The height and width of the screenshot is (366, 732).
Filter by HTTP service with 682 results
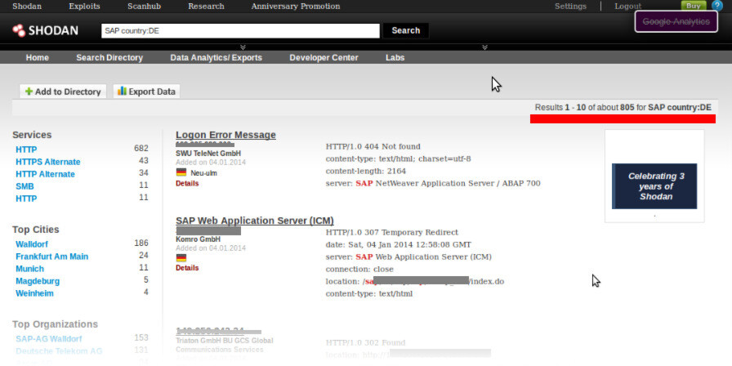(26, 150)
